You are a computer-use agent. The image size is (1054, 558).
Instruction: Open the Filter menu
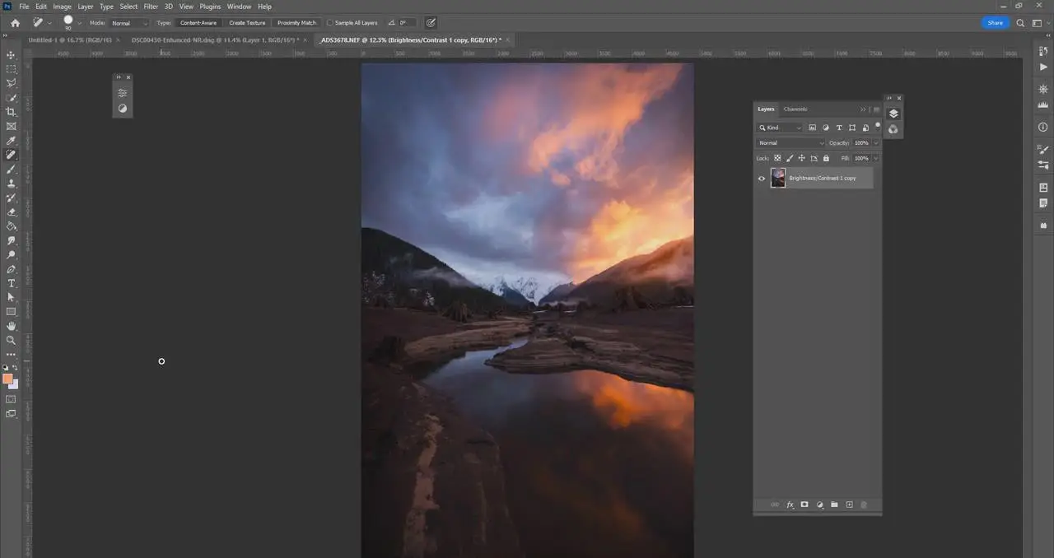coord(151,6)
